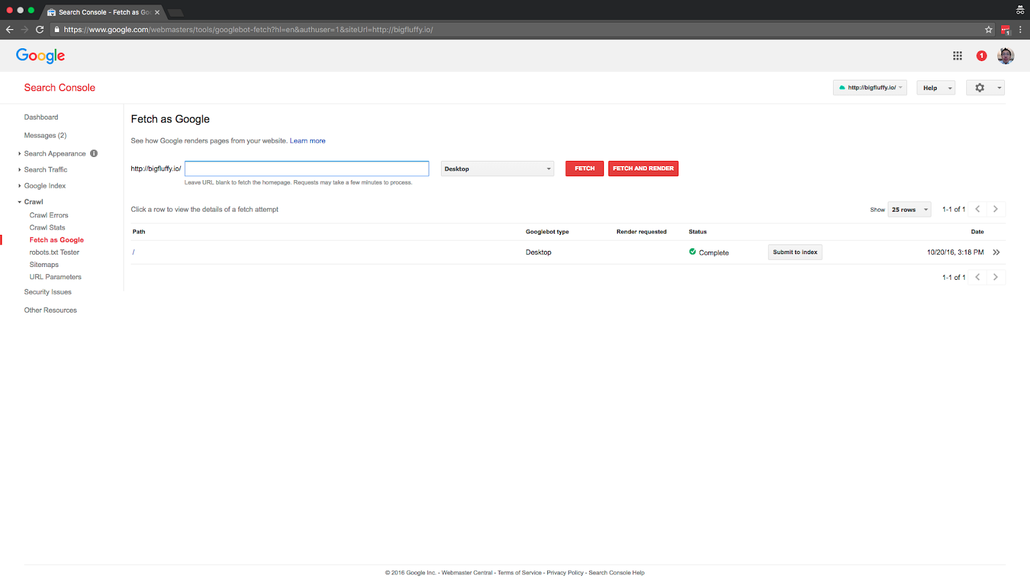Click the Googlebot type column header
Screen dimensions: 1030x579
click(547, 232)
